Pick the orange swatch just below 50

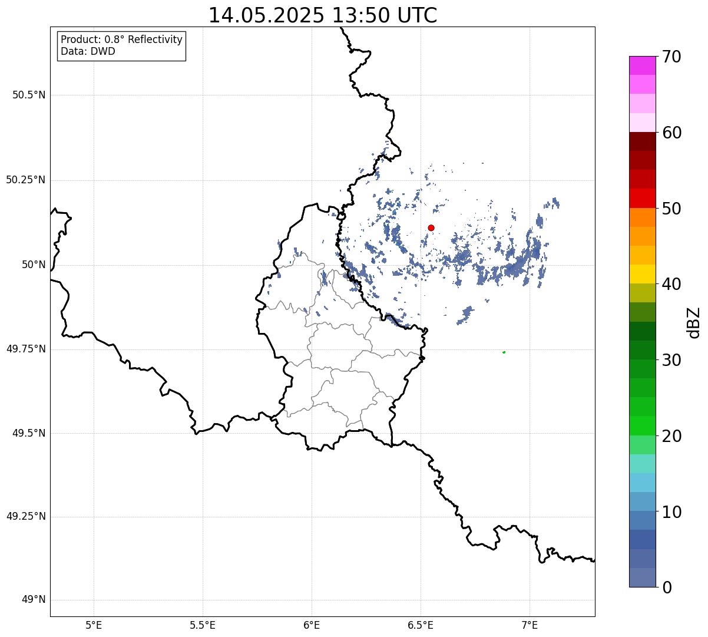pos(642,217)
